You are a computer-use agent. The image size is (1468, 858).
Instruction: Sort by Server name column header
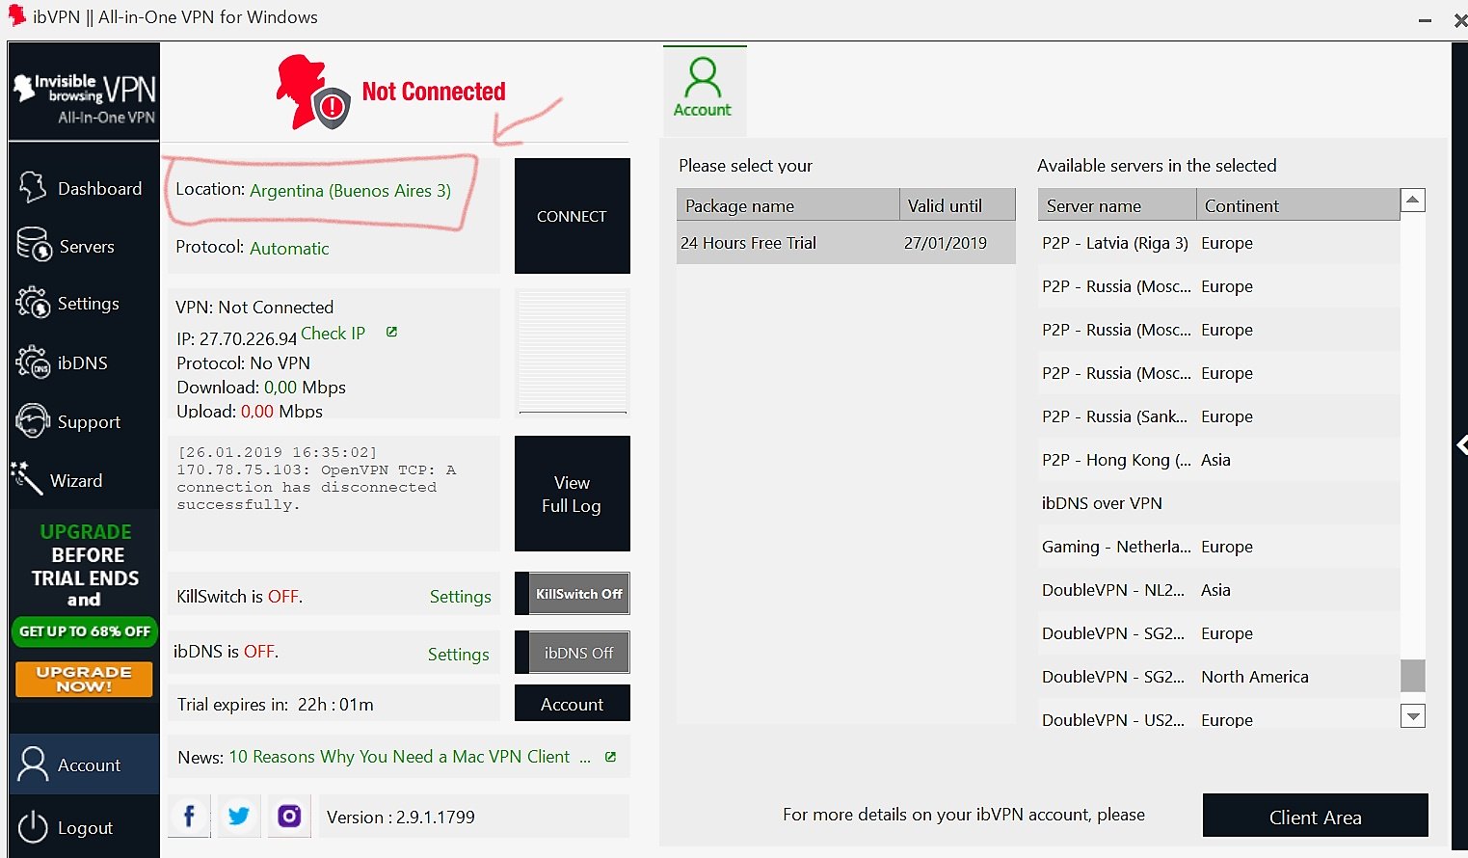click(x=1117, y=204)
